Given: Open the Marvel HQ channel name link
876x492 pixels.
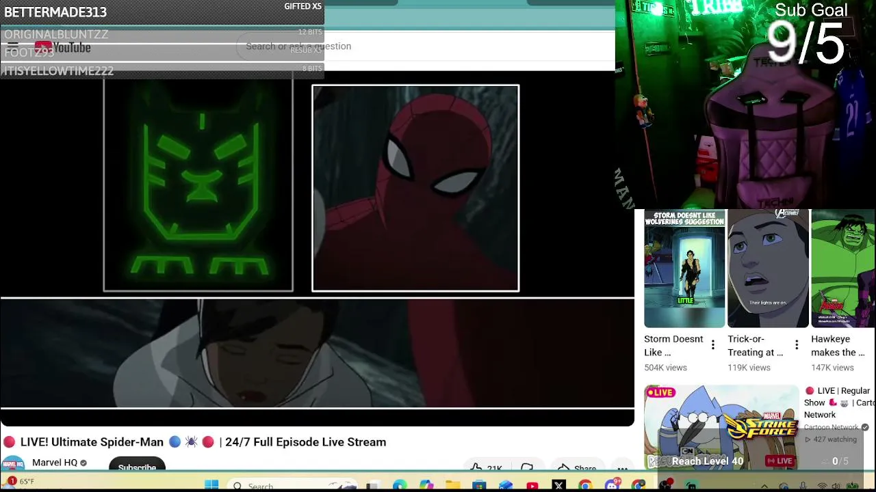Looking at the screenshot, I should click(55, 463).
